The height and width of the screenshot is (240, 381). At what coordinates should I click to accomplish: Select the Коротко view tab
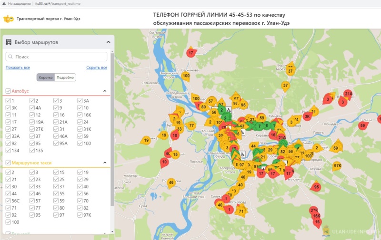pyautogui.click(x=46, y=77)
